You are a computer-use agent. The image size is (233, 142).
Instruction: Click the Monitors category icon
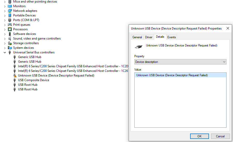(10, 6)
